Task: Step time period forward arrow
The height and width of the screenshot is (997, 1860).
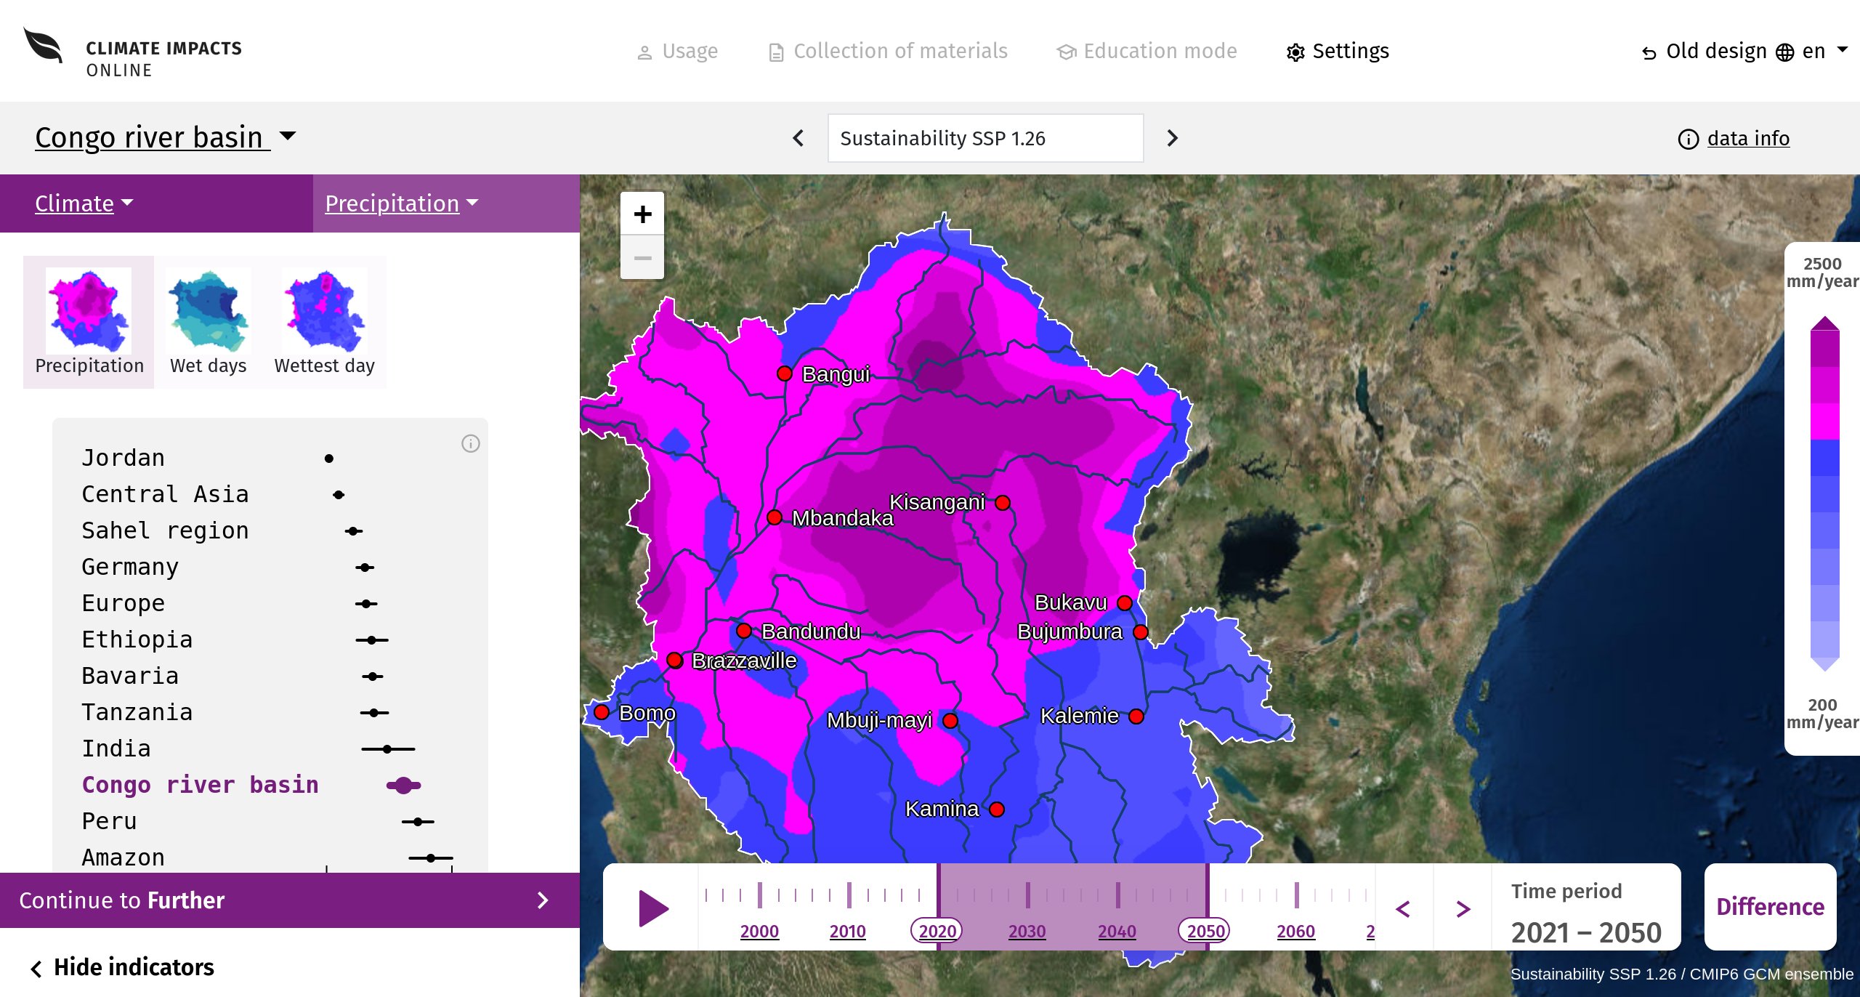Action: coord(1463,908)
